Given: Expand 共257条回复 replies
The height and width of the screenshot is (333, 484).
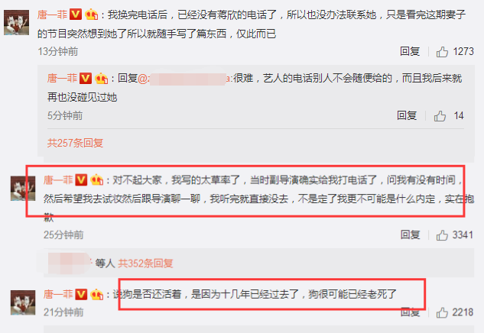Looking at the screenshot, I should pyautogui.click(x=75, y=143).
